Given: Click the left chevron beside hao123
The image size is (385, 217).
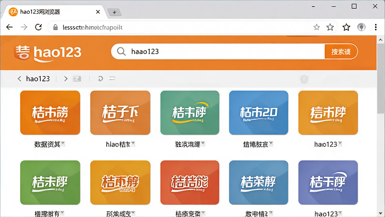Looking at the screenshot, I should [19, 78].
